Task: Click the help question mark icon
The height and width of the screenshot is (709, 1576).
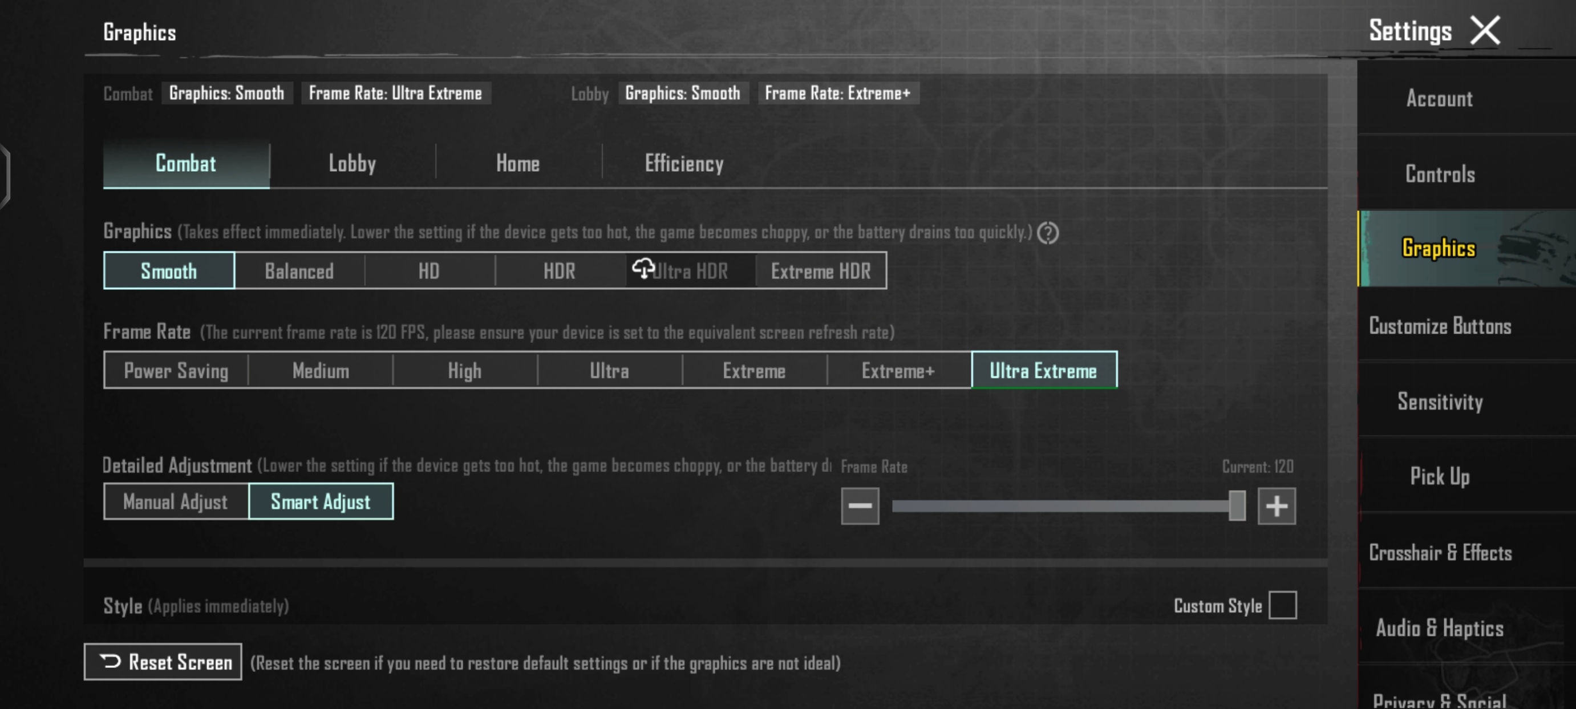Action: (x=1047, y=233)
